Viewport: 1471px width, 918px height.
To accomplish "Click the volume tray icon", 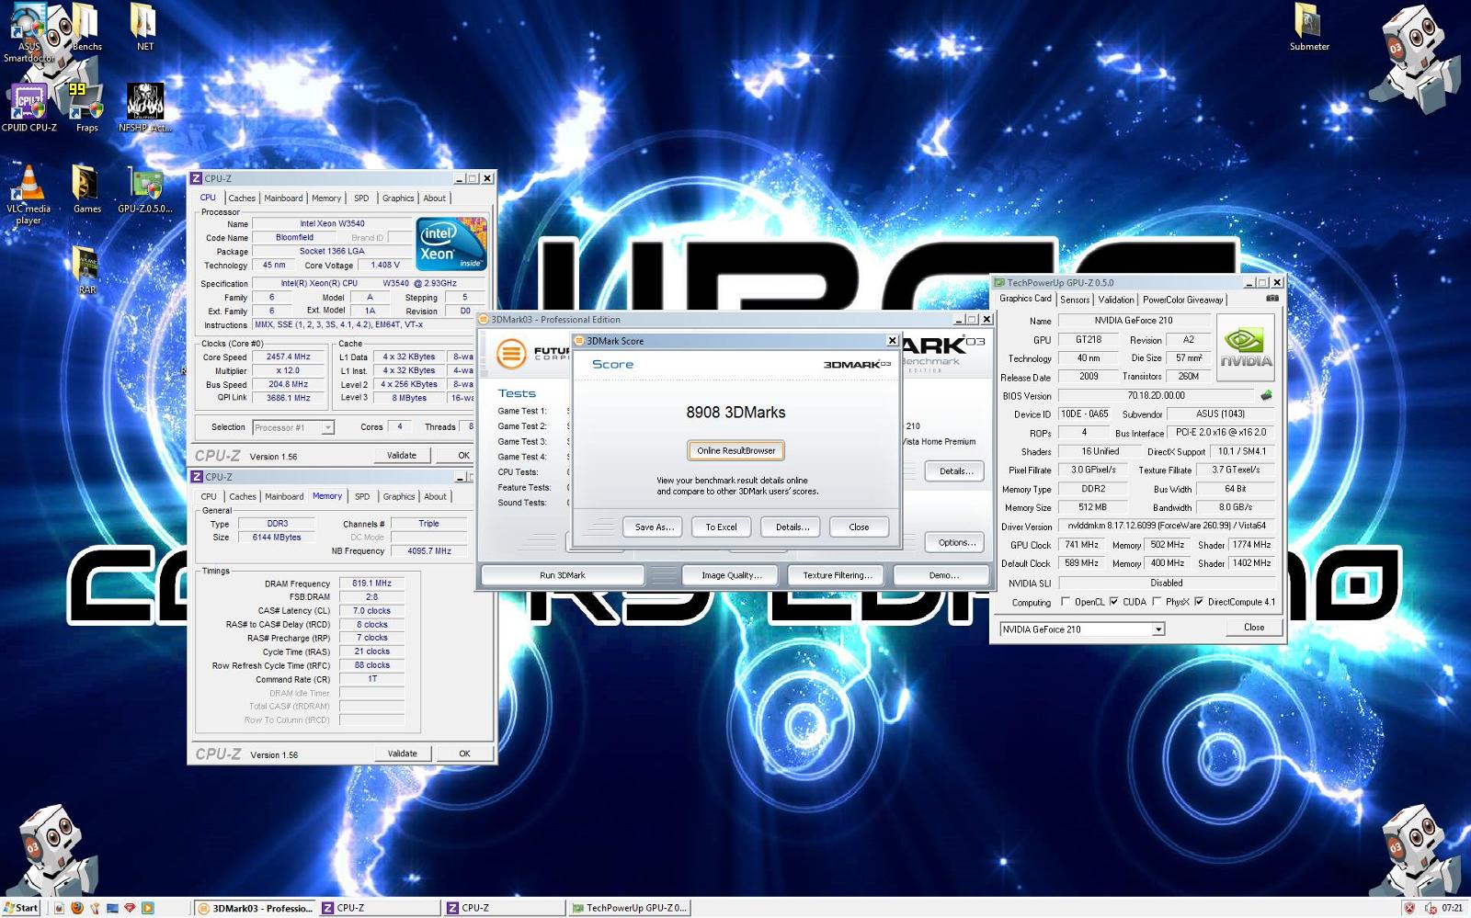I will tap(1431, 908).
